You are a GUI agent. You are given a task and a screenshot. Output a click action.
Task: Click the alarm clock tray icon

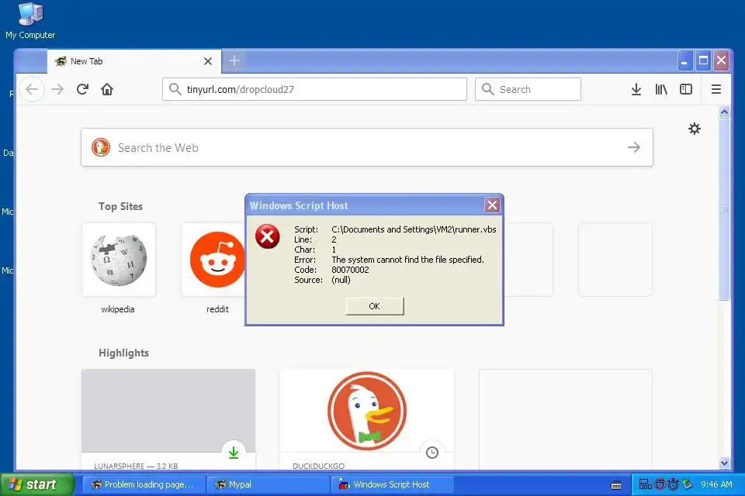(x=673, y=484)
